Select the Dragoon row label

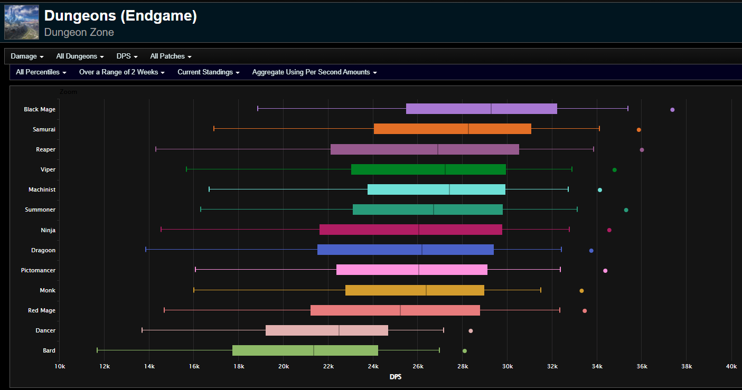coord(43,250)
